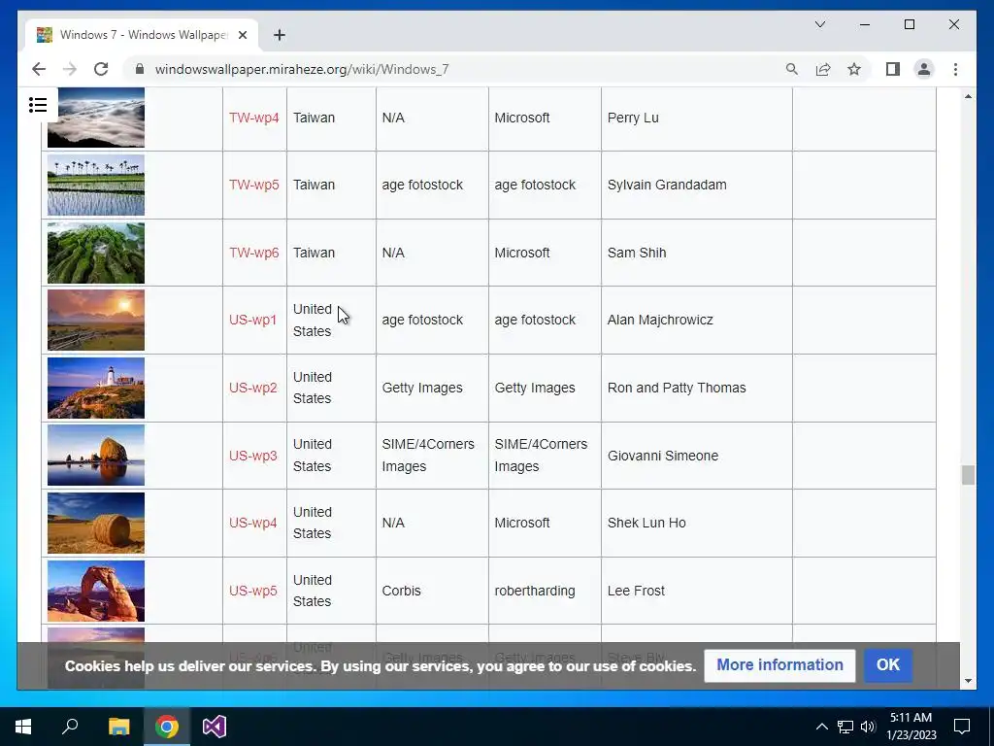Screen dimensions: 994x746
Task: Click the scrollbar up arrow
Action: click(x=968, y=96)
